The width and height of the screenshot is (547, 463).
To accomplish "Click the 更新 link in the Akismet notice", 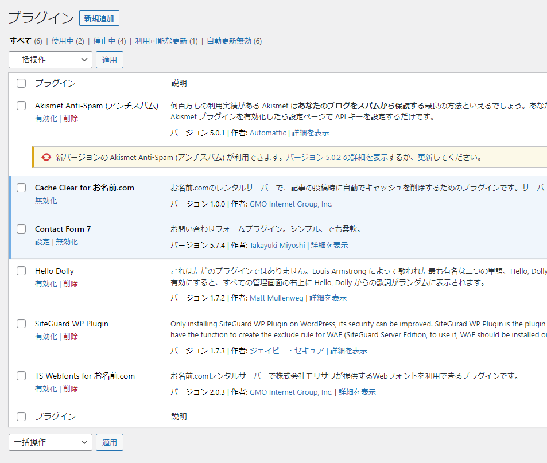I will [x=425, y=158].
